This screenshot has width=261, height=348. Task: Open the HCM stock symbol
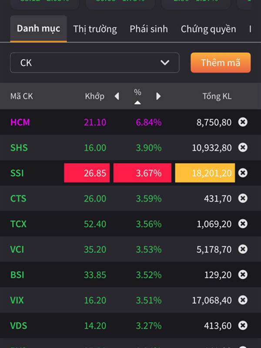[20, 122]
